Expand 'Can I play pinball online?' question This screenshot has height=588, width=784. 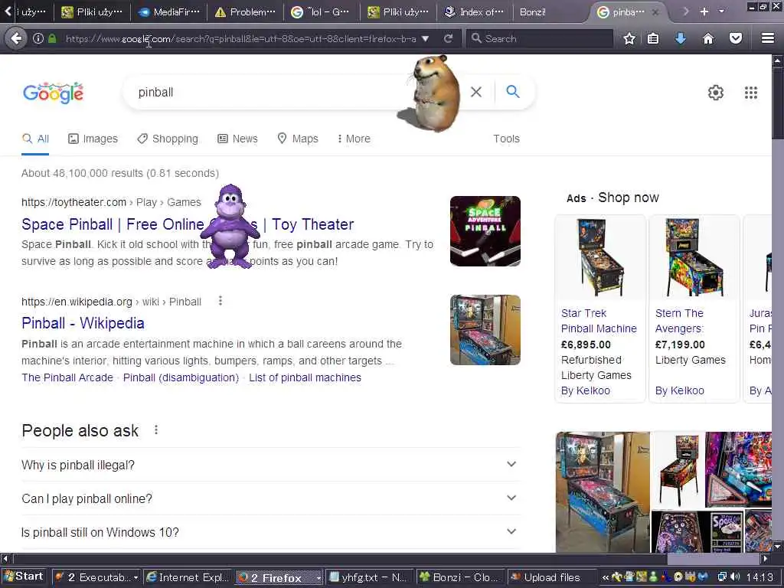click(x=270, y=498)
